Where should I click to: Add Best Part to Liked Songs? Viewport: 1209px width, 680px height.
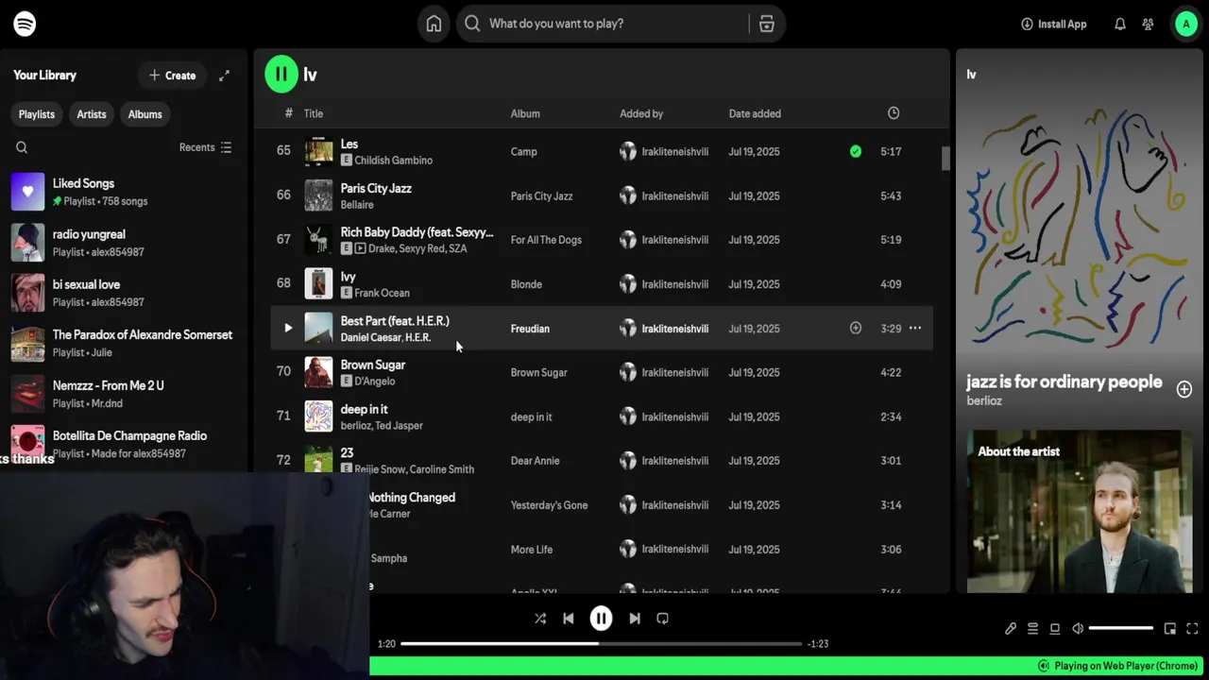855,328
